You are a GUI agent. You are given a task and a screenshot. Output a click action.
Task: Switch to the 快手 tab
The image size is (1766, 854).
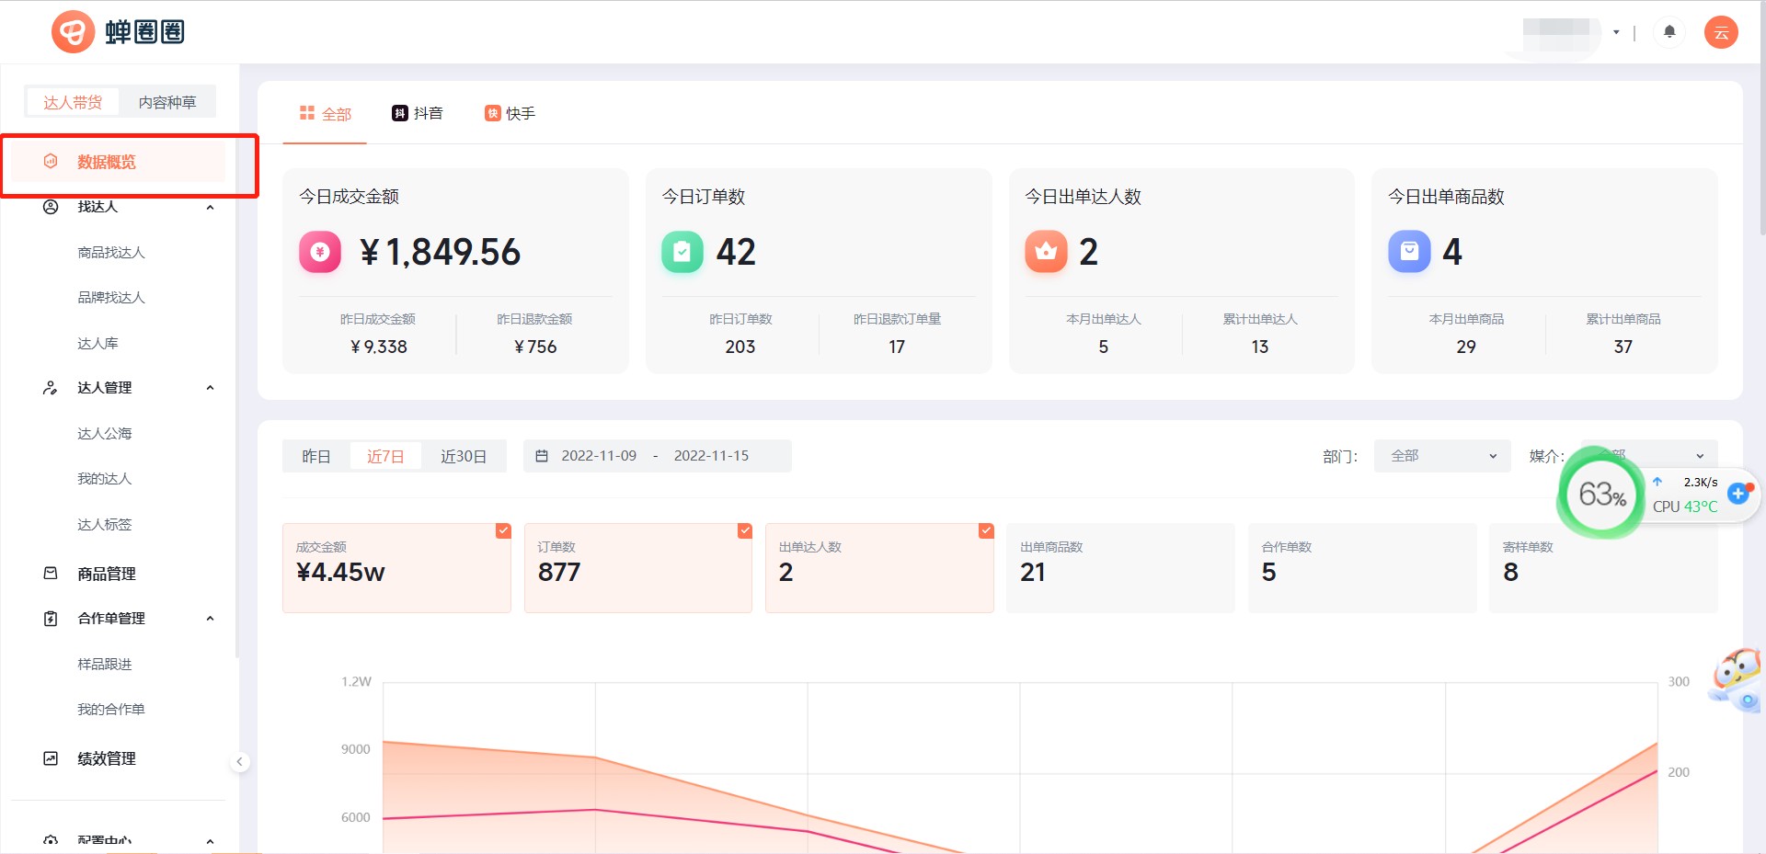[x=510, y=113]
